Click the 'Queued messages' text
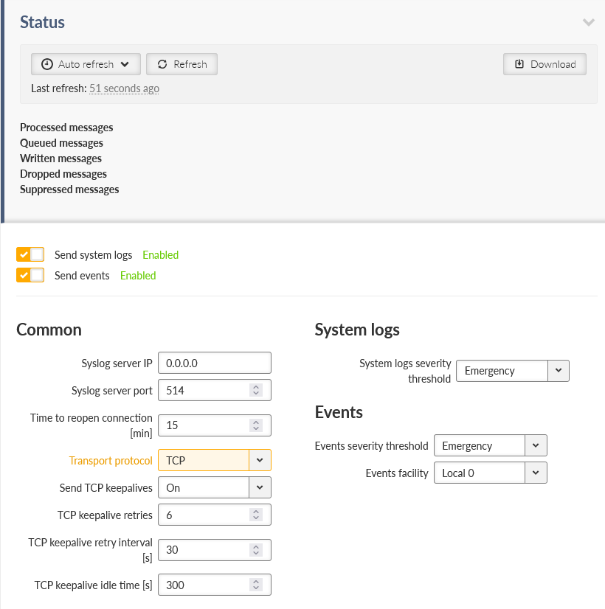605x609 pixels. (x=61, y=143)
